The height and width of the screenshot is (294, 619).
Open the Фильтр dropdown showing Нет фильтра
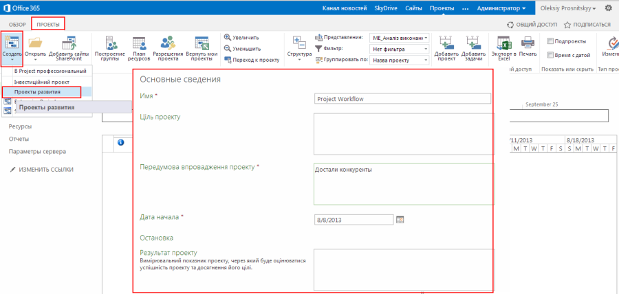tap(399, 49)
